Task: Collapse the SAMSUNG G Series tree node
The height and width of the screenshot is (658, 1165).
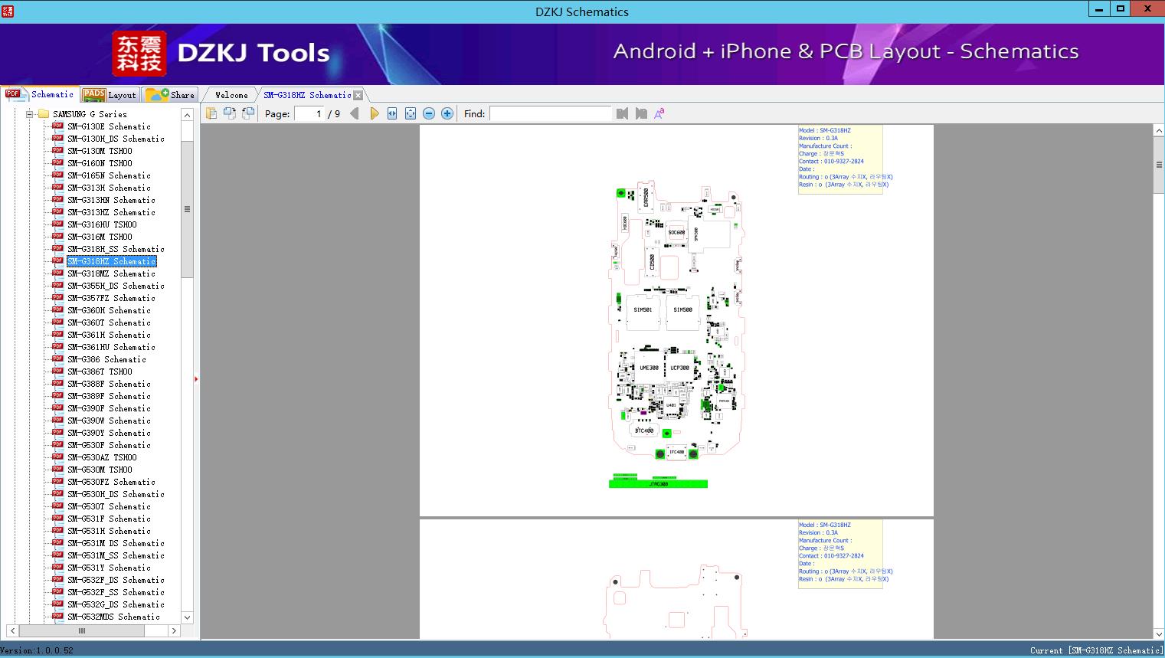Action: [x=30, y=114]
